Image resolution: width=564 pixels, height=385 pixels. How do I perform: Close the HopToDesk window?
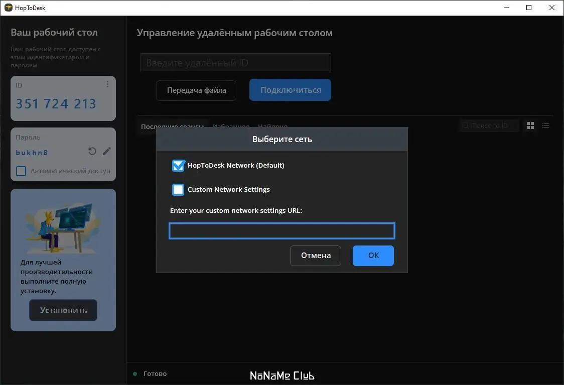[552, 8]
